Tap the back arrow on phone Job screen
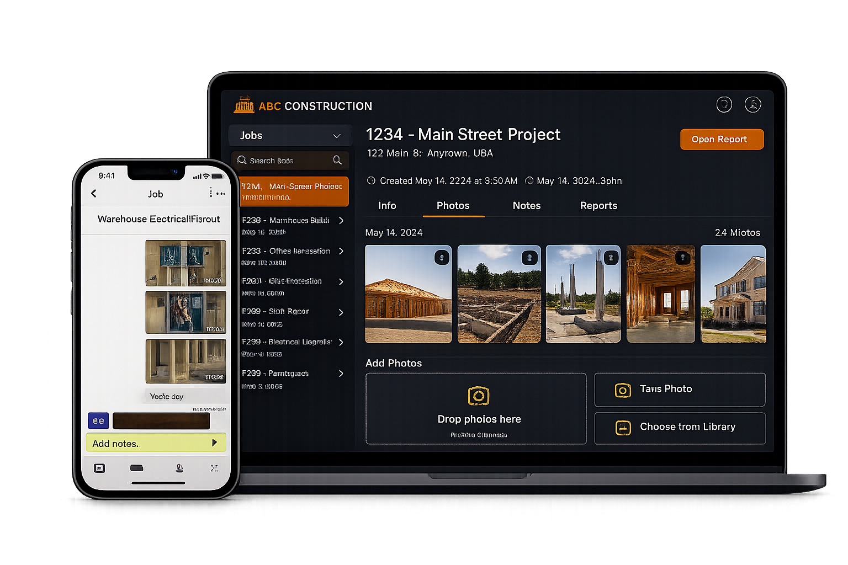 [x=94, y=193]
